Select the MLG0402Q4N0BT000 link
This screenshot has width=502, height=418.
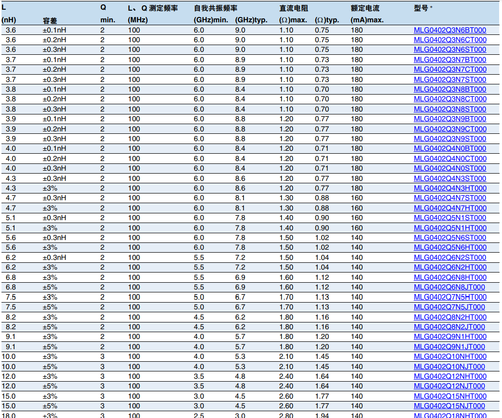tap(450, 148)
